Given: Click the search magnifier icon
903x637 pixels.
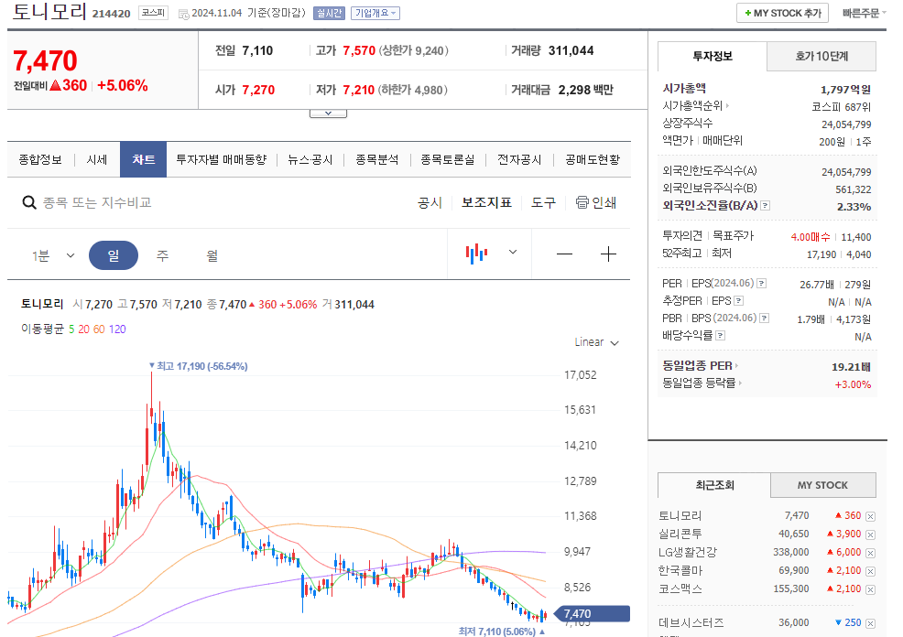Looking at the screenshot, I should pos(28,202).
